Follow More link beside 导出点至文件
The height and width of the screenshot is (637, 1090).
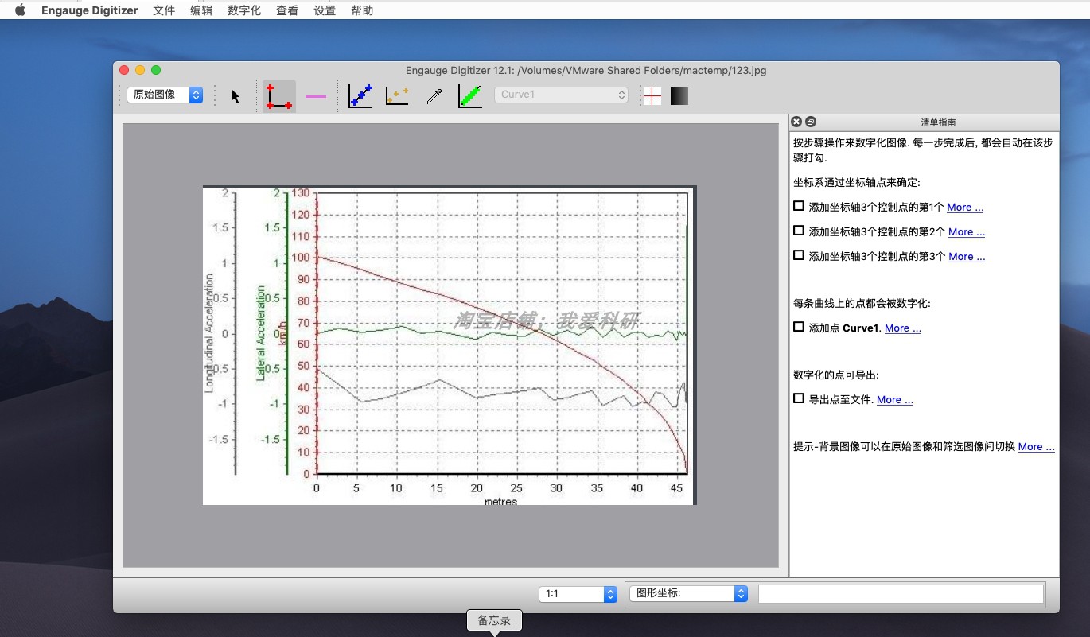(895, 400)
